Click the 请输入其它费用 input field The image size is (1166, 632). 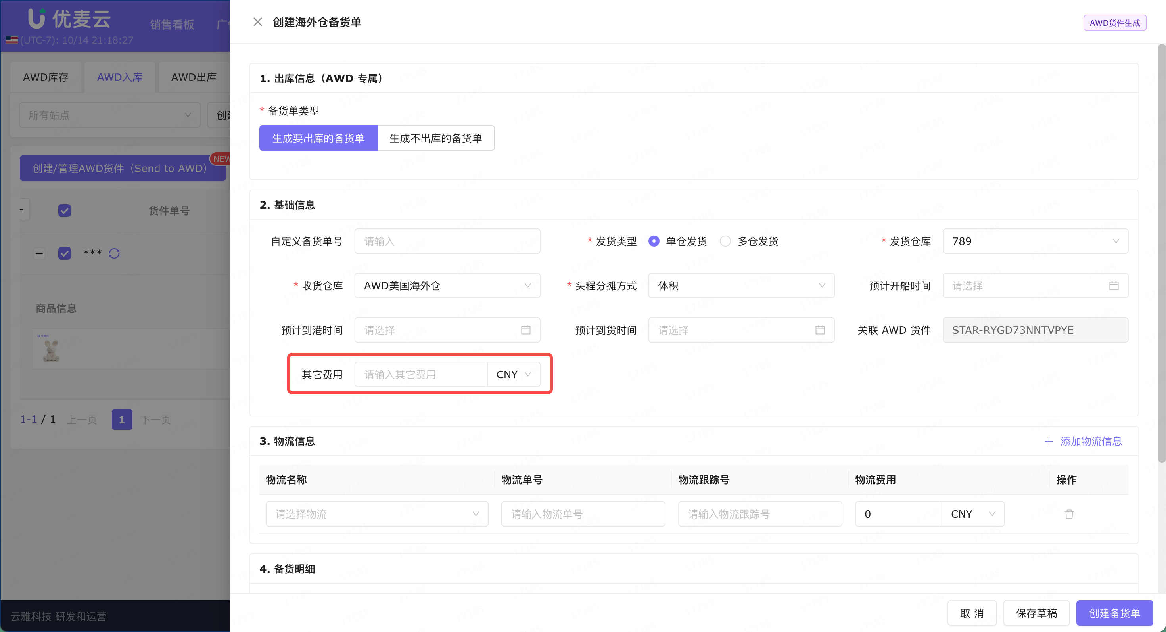point(421,374)
